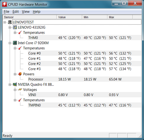
Task: Open the Edit menu
Action: click(x=16, y=12)
